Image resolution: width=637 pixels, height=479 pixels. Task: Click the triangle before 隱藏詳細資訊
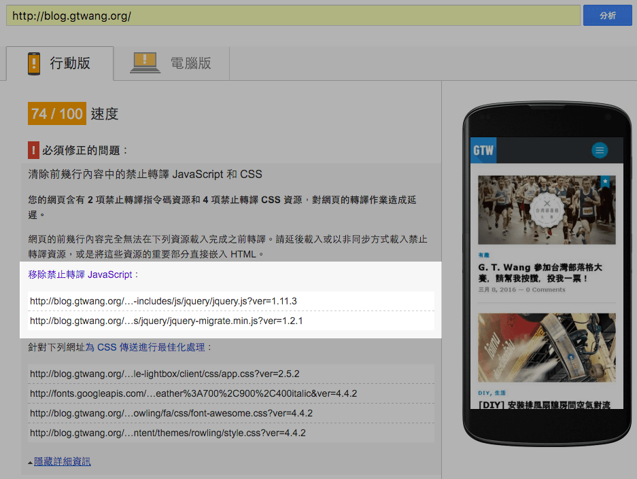coord(29,461)
